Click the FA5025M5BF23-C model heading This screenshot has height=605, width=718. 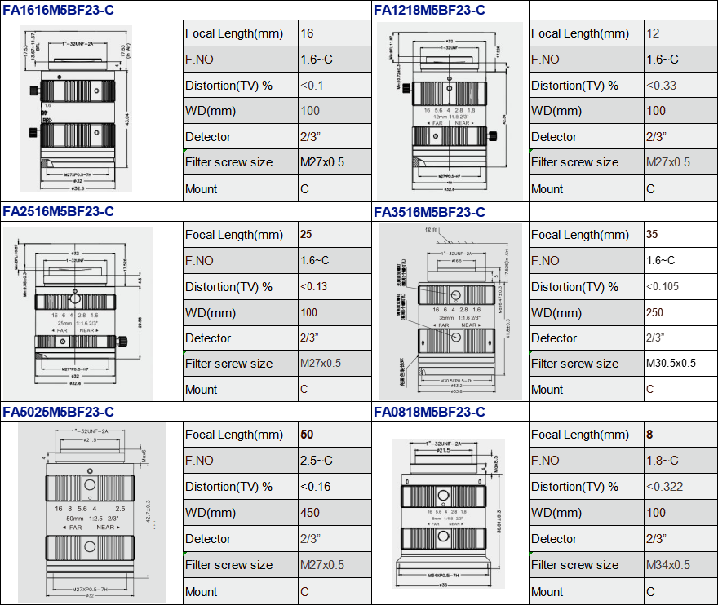58,413
